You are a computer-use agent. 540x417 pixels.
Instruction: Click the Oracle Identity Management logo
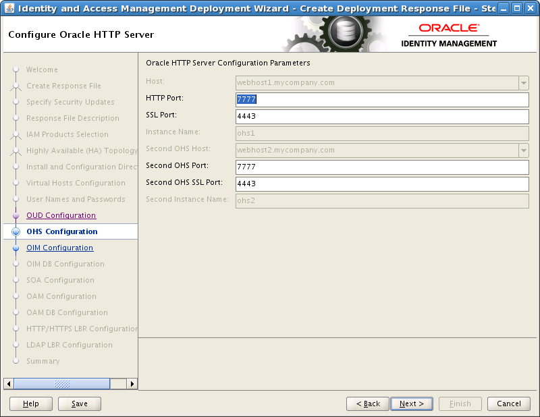tap(449, 35)
